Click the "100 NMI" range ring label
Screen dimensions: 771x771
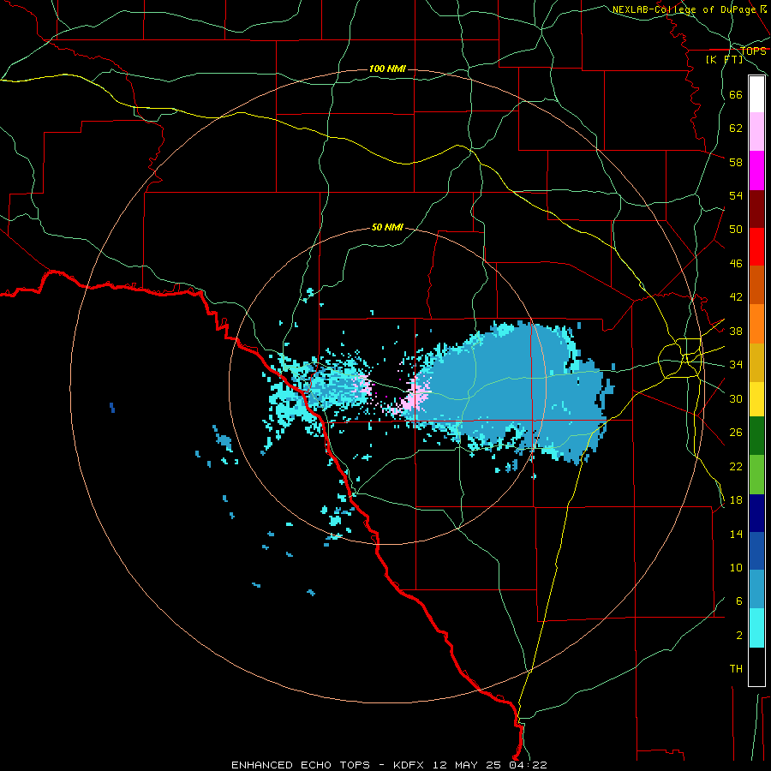[387, 69]
